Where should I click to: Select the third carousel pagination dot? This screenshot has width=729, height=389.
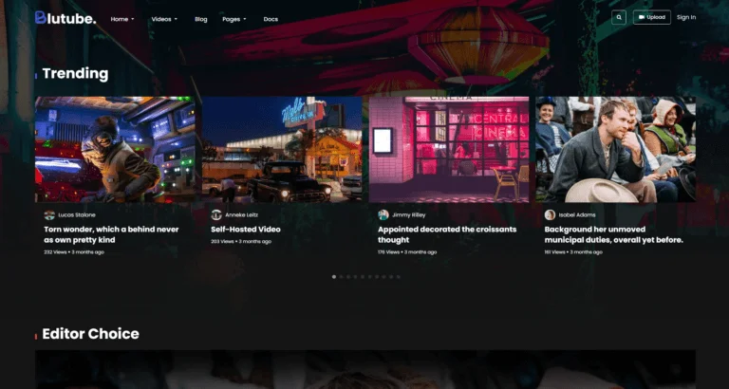point(348,277)
